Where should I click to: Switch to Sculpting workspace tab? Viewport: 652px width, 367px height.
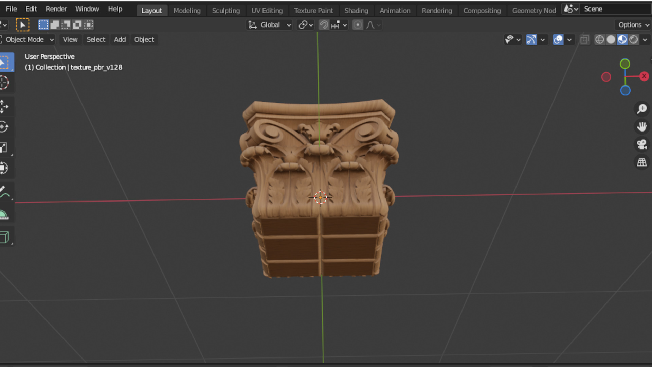tap(226, 11)
